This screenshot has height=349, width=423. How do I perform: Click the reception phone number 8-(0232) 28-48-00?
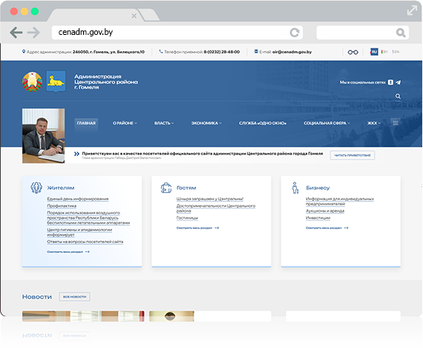click(x=221, y=52)
